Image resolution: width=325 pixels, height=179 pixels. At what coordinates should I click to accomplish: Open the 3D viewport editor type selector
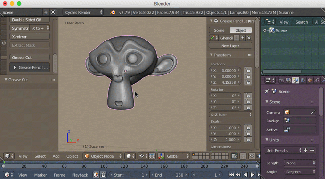(x=9, y=156)
